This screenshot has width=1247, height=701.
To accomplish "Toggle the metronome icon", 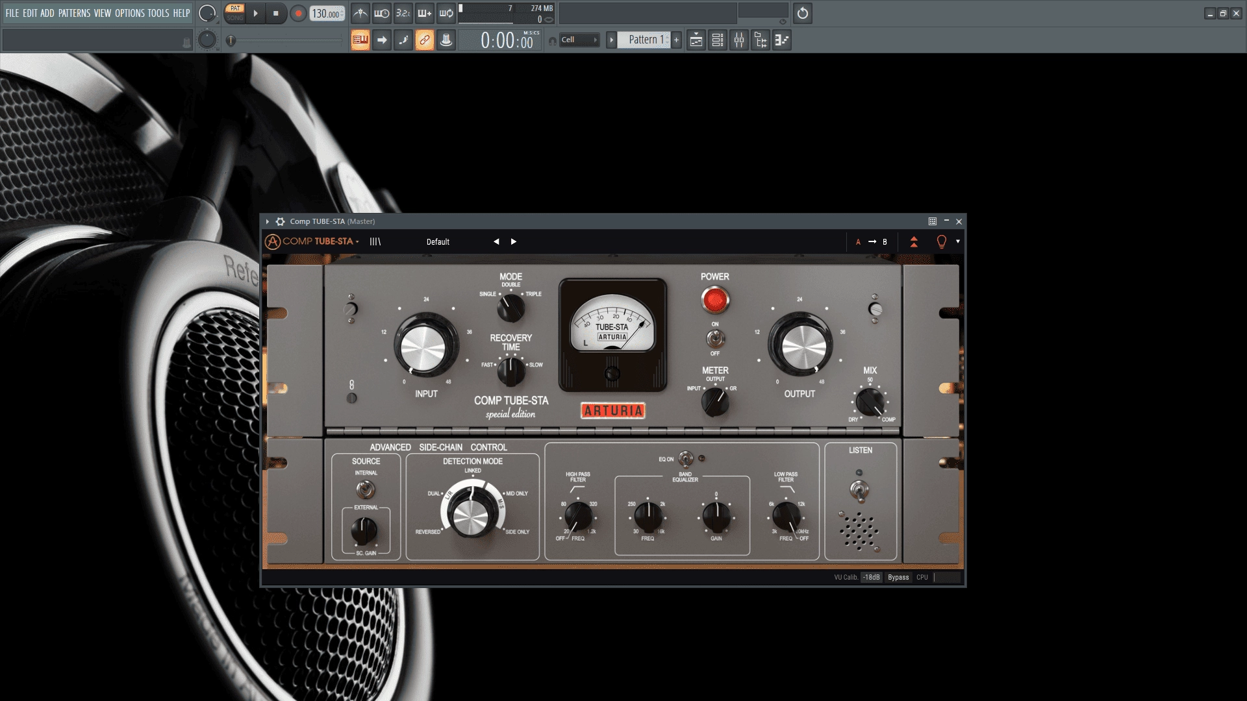I will coord(360,13).
